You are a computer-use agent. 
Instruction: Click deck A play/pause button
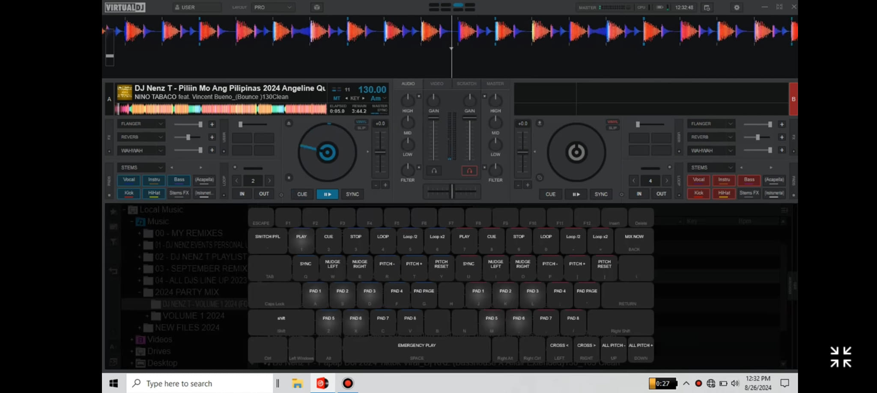pyautogui.click(x=328, y=194)
